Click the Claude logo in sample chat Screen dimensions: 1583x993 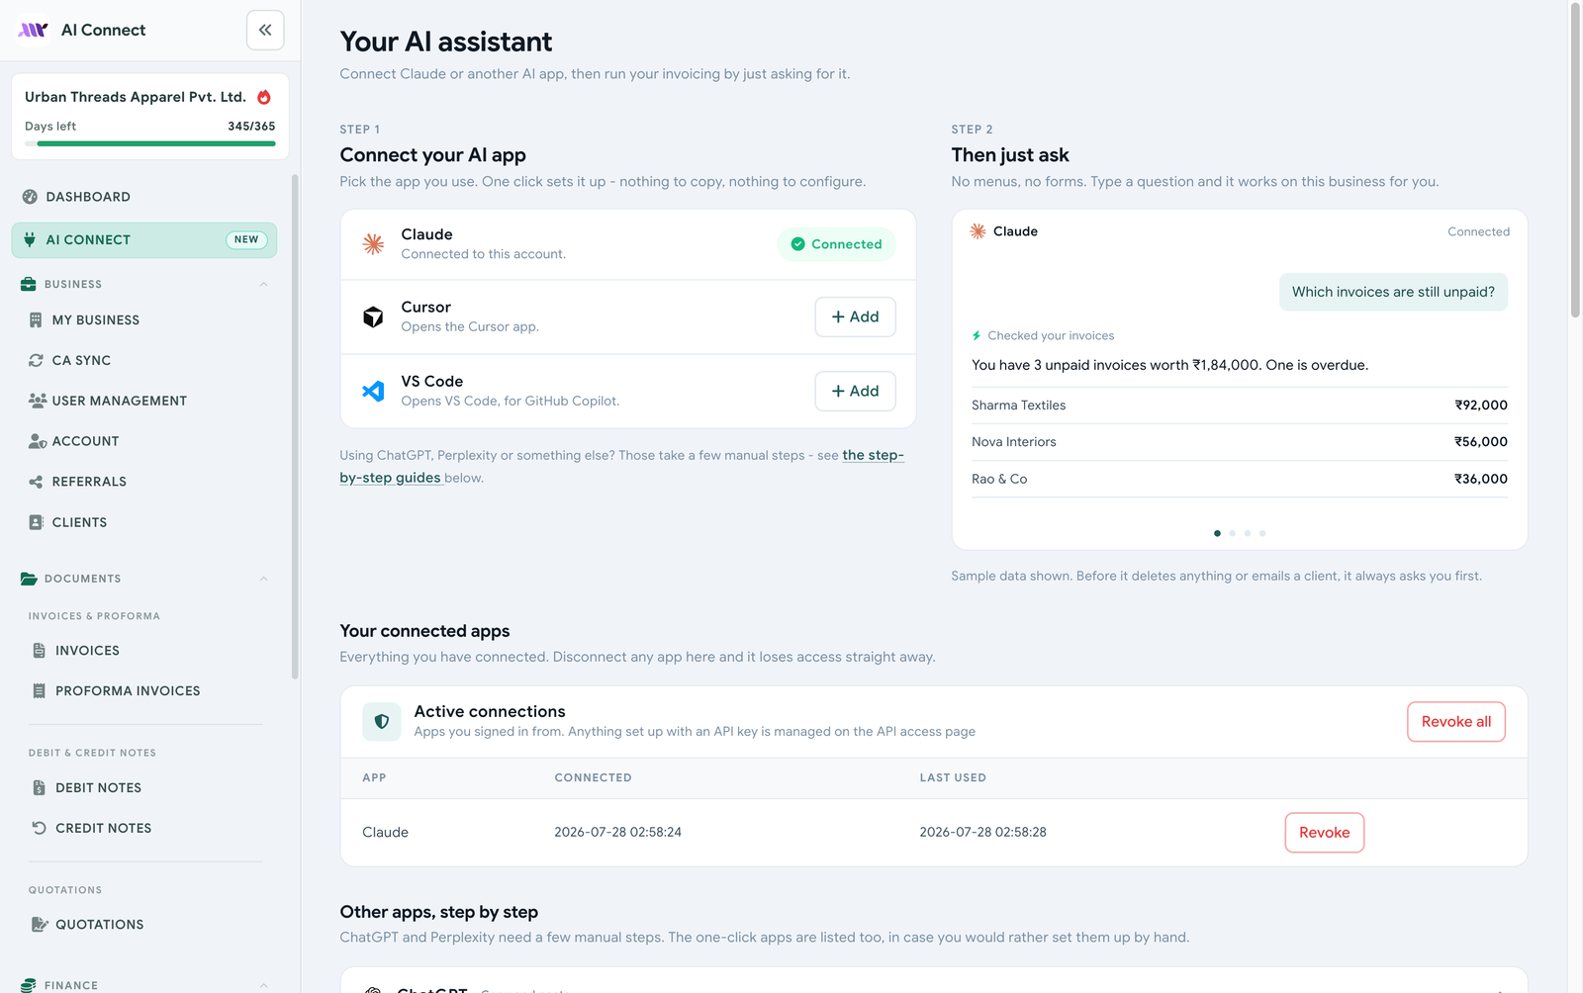point(978,231)
